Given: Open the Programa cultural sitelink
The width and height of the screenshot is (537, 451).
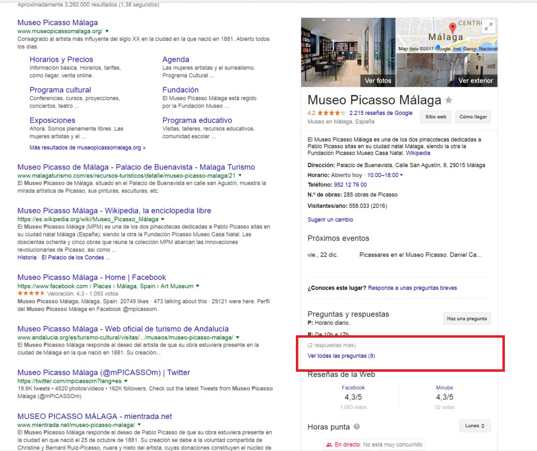Looking at the screenshot, I should click(60, 90).
